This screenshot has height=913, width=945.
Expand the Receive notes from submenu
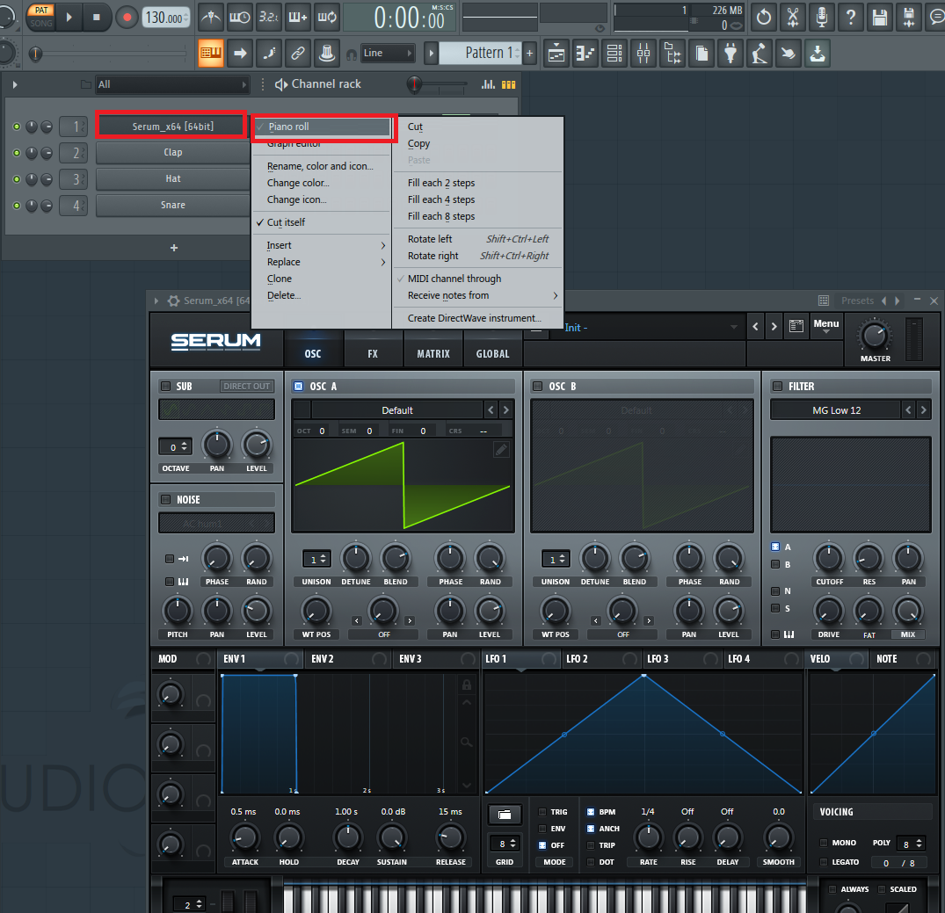(x=478, y=295)
